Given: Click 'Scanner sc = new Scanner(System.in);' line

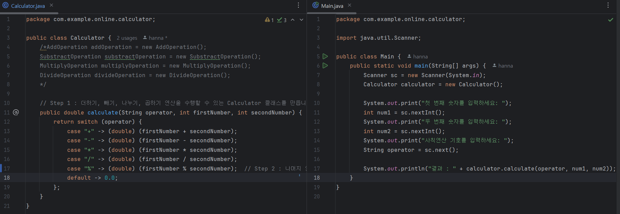Looking at the screenshot, I should click(x=424, y=75).
